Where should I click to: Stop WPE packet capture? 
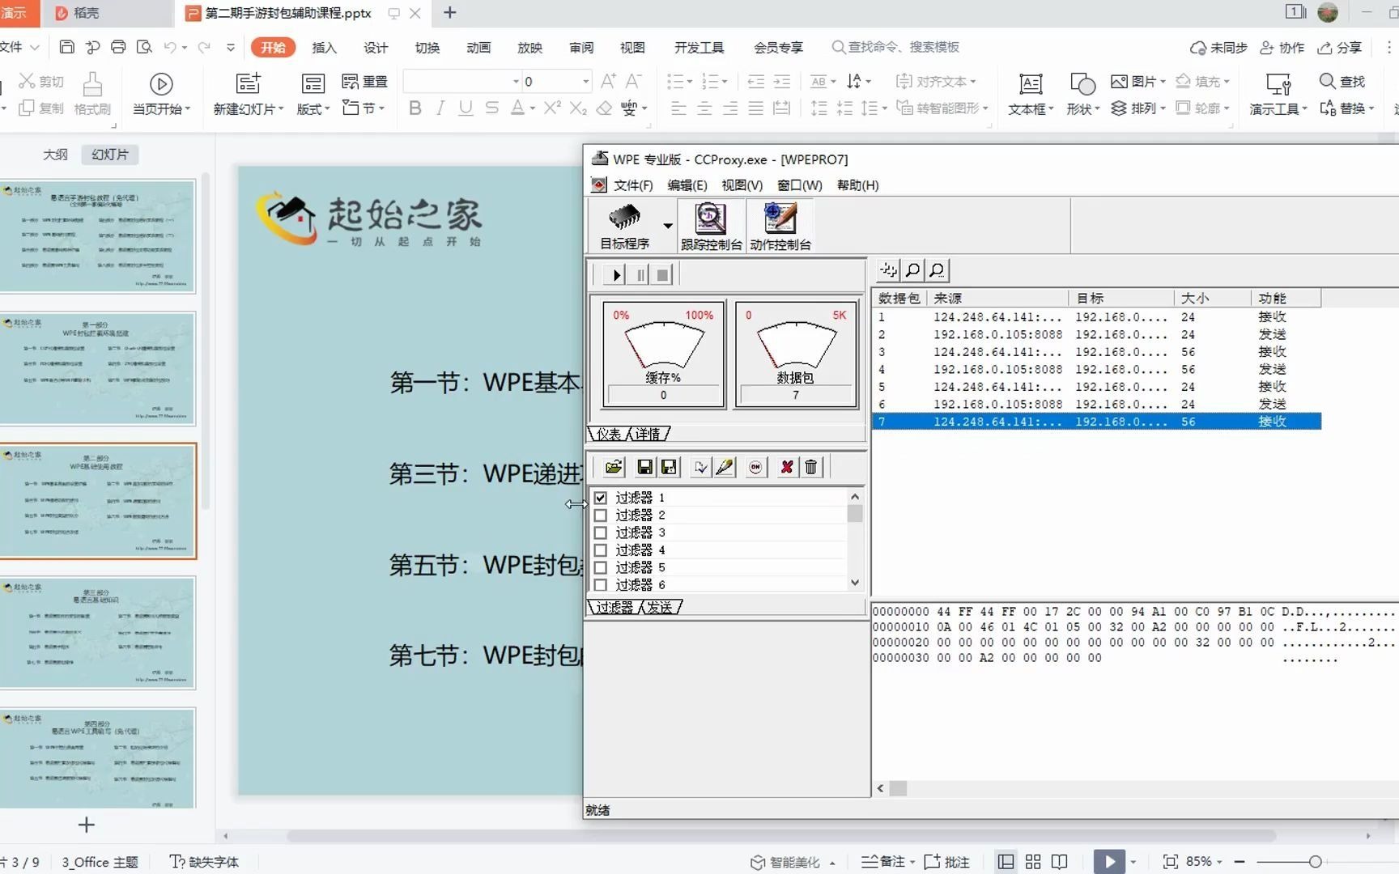coord(663,275)
